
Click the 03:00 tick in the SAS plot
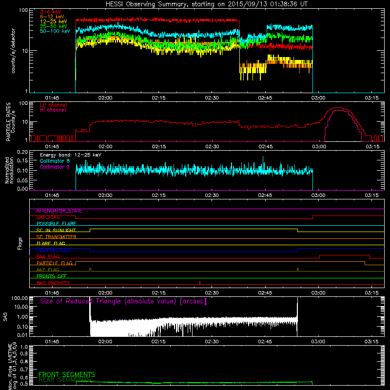click(x=318, y=342)
